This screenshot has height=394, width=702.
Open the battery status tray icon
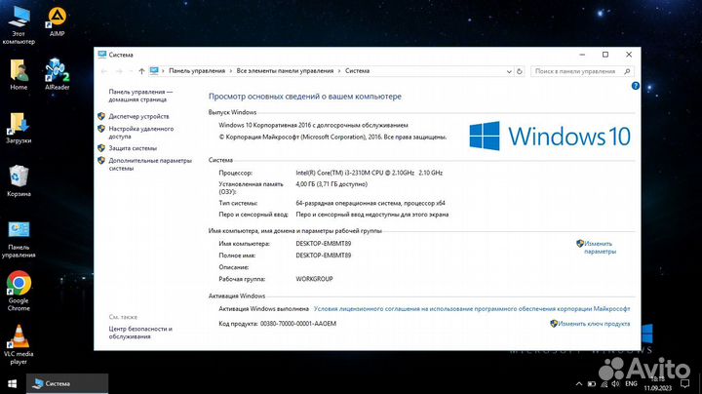pyautogui.click(x=592, y=383)
